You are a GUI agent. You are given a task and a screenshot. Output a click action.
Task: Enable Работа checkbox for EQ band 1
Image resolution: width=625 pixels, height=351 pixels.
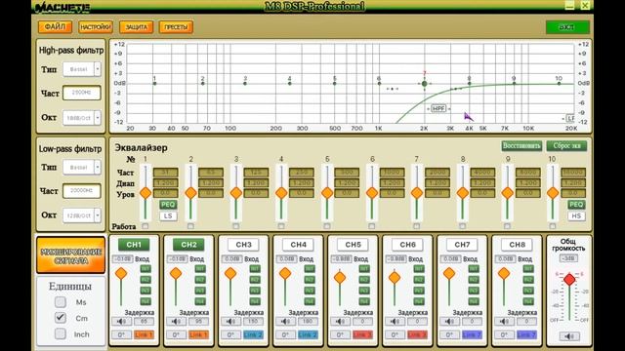coord(146,226)
